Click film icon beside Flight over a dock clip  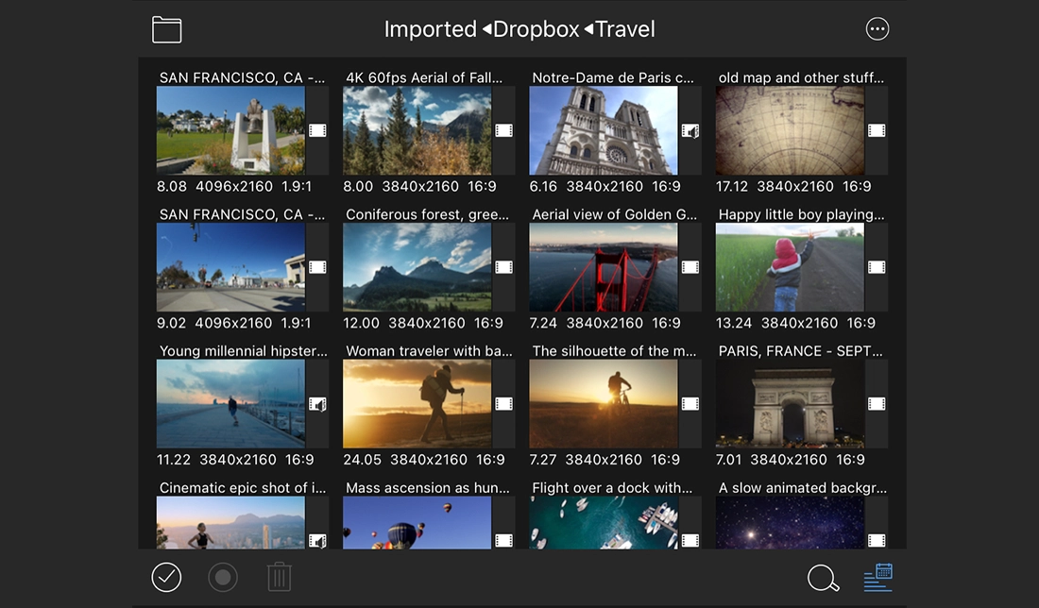click(x=690, y=541)
